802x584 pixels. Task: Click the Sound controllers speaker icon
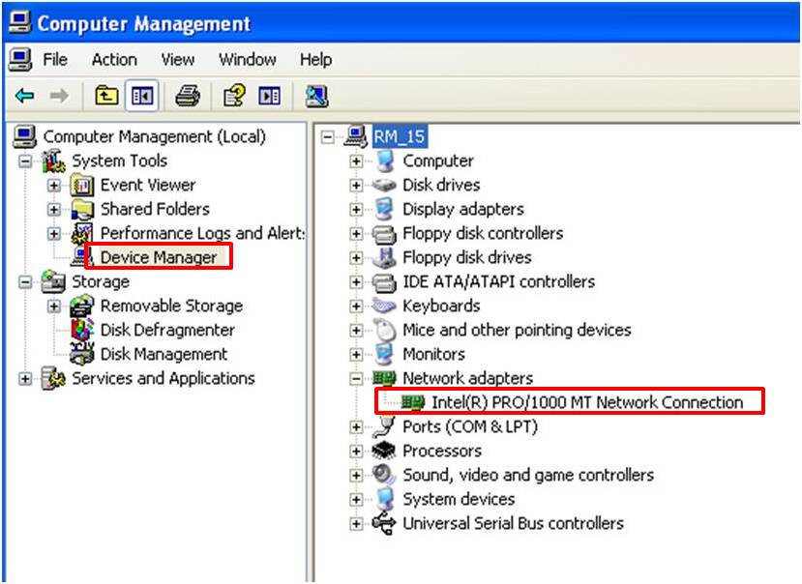pos(384,475)
